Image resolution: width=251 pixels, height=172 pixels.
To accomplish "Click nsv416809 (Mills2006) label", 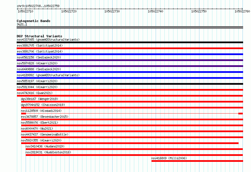I will tap(169, 158).
